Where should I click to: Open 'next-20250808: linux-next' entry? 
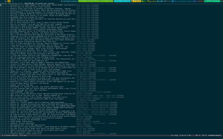(x=22, y=92)
